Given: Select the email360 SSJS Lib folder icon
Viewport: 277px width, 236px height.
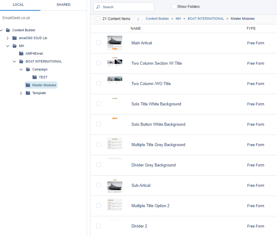Looking at the screenshot, I should pos(15,38).
